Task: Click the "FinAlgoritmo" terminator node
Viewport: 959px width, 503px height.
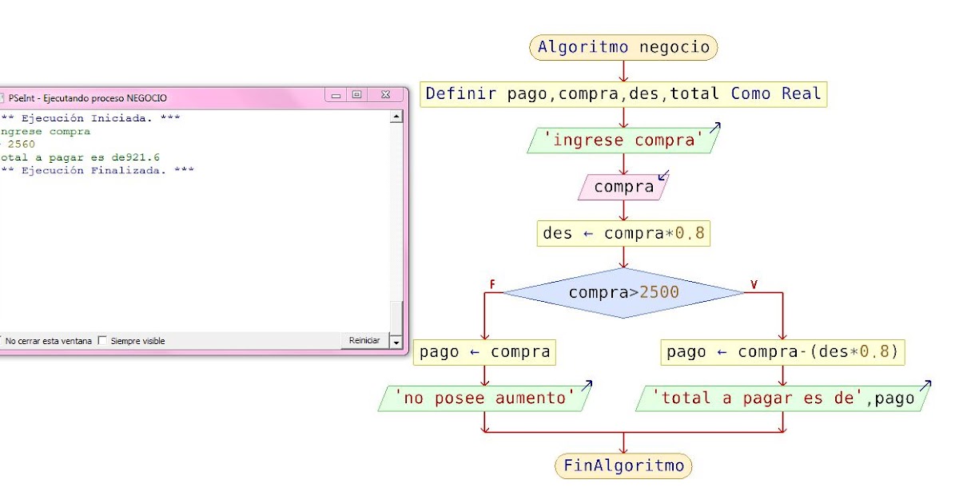Action: (623, 465)
